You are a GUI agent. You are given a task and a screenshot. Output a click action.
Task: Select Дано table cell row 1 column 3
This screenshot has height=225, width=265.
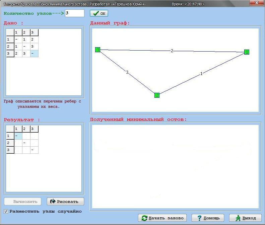point(34,40)
